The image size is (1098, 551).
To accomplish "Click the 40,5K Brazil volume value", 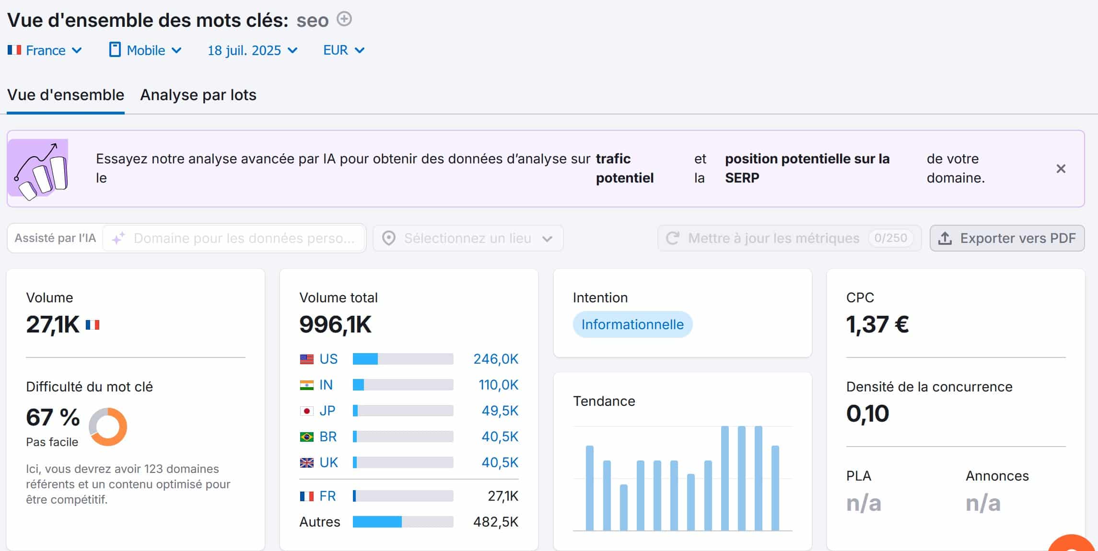I will click(500, 436).
